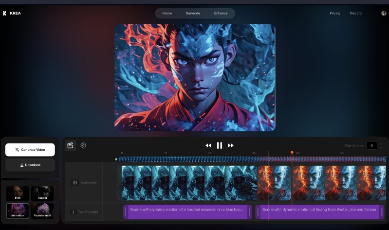Choose the Animation style thumbnail
The image size is (389, 230).
click(18, 211)
